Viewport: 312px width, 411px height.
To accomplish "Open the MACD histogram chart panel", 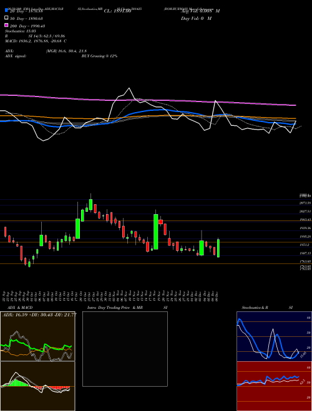I will click(x=37, y=386).
